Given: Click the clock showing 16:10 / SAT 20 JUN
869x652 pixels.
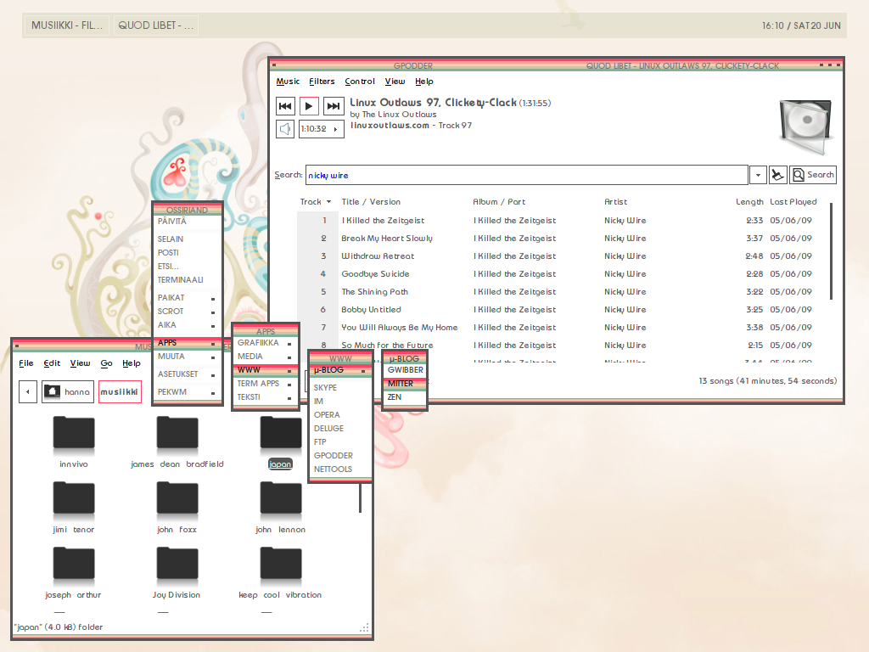Looking at the screenshot, I should pos(801,25).
